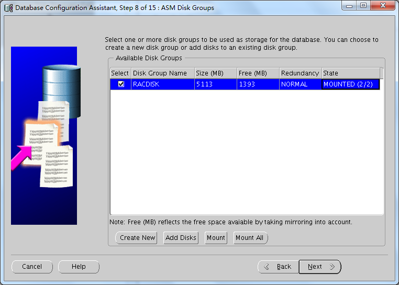Click the Create New button

136,238
